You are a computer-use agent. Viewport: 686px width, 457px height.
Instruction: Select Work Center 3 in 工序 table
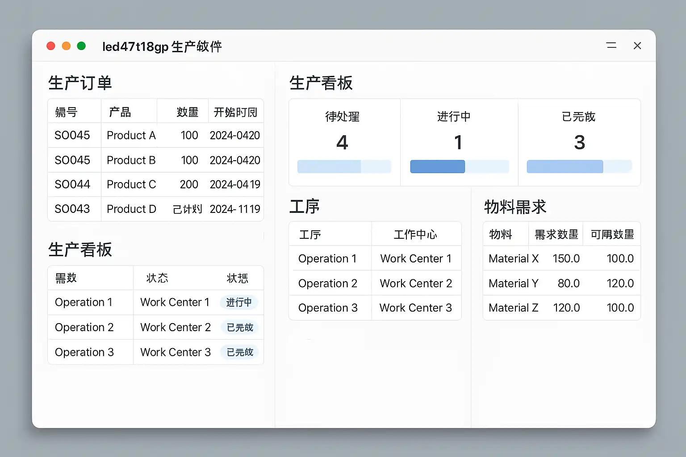415,308
